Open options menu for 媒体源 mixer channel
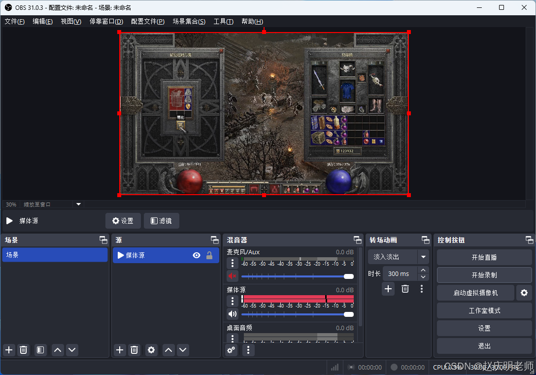 233,301
